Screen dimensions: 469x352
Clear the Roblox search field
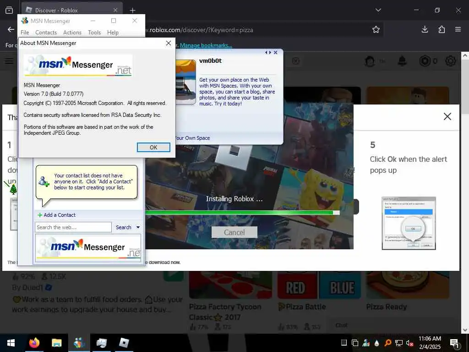point(295,61)
